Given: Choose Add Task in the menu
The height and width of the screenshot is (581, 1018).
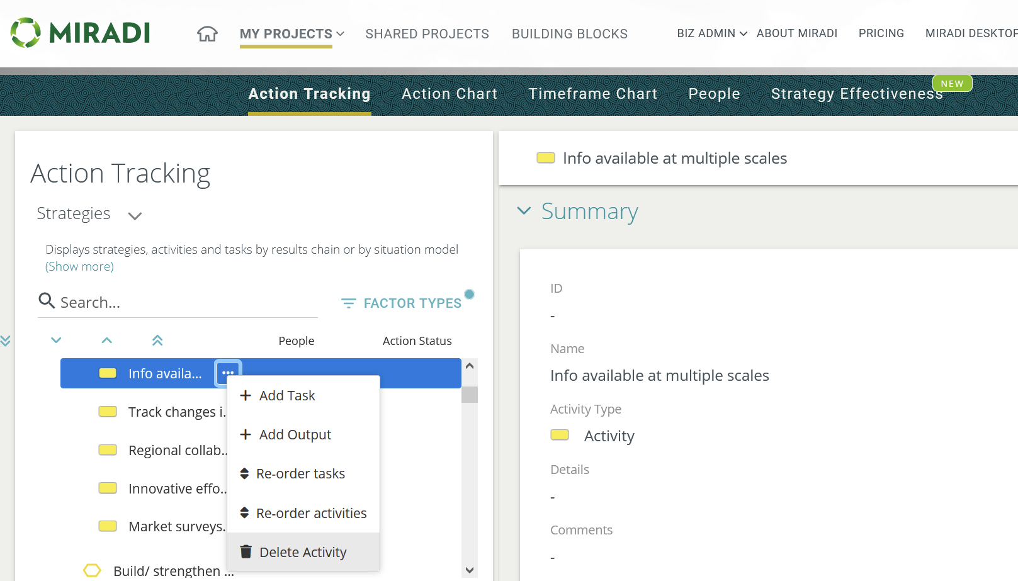Looking at the screenshot, I should coord(287,395).
